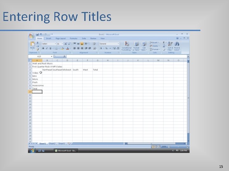Click Decrease Decimal icon

[118, 48]
